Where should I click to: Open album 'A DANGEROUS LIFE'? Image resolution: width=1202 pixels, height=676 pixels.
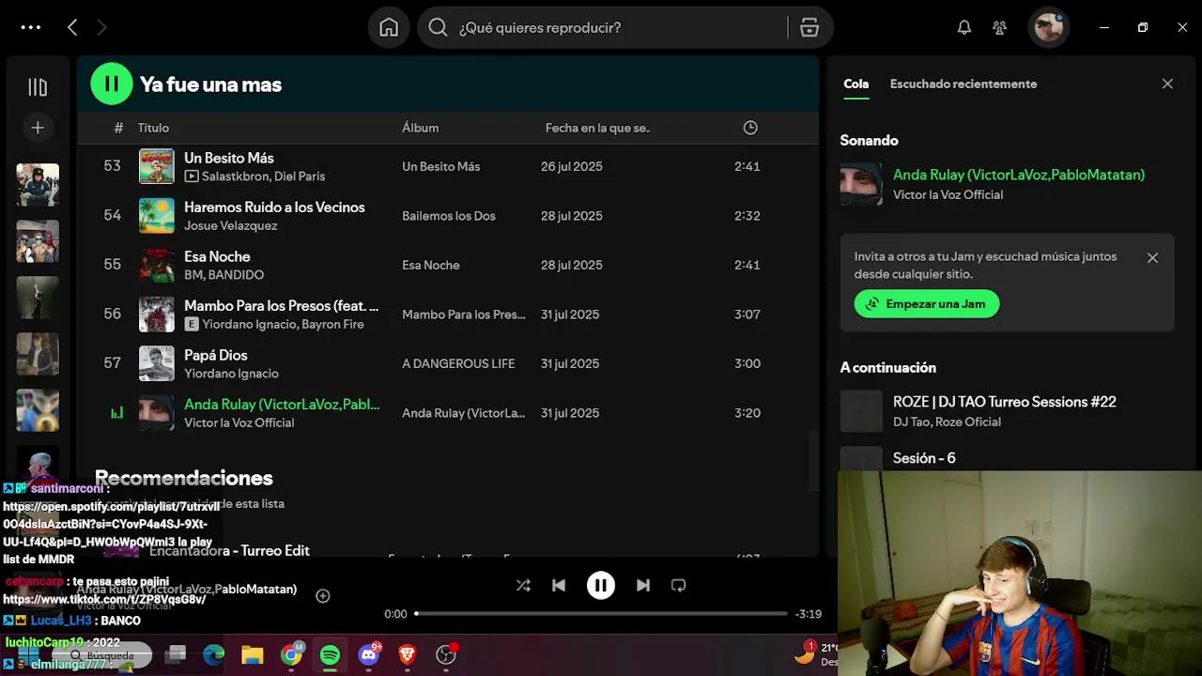pos(458,363)
